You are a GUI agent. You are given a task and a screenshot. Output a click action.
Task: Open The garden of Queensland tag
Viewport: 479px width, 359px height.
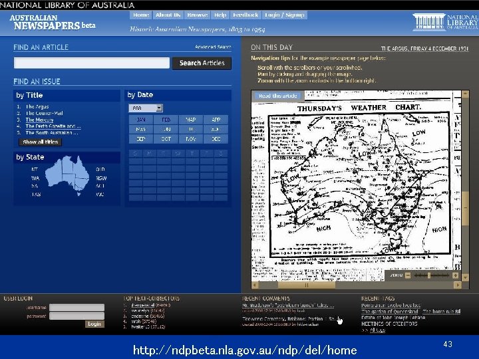point(390,312)
